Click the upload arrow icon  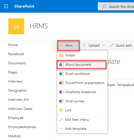(84, 45)
